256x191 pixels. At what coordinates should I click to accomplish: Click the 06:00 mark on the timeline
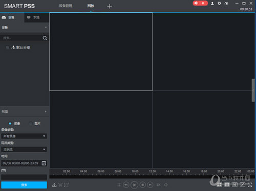click(101, 171)
